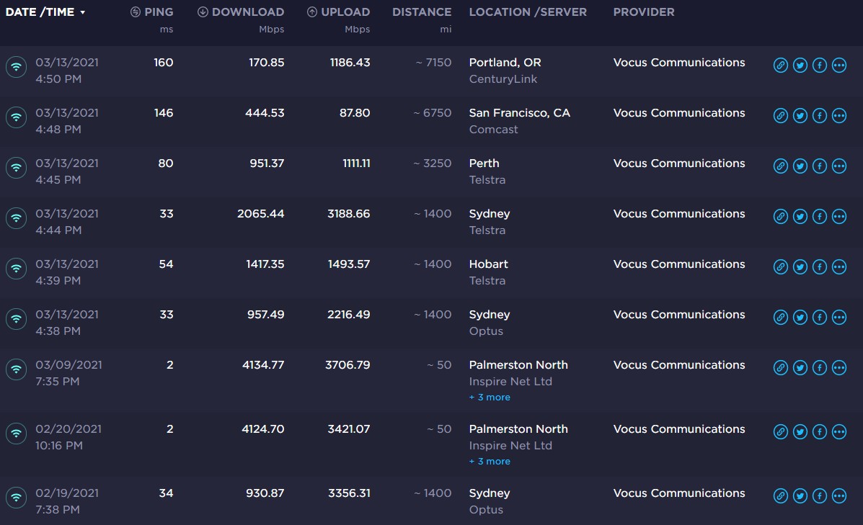The width and height of the screenshot is (863, 525).
Task: Toggle Date/Time sort order arrow
Action: coord(83,13)
